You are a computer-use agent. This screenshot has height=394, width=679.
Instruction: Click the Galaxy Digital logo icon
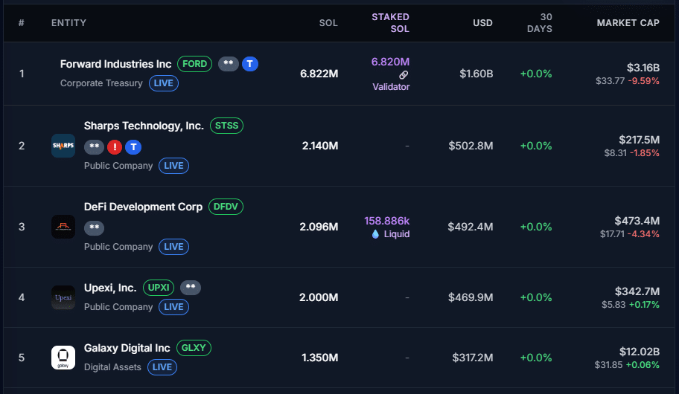pyautogui.click(x=63, y=358)
